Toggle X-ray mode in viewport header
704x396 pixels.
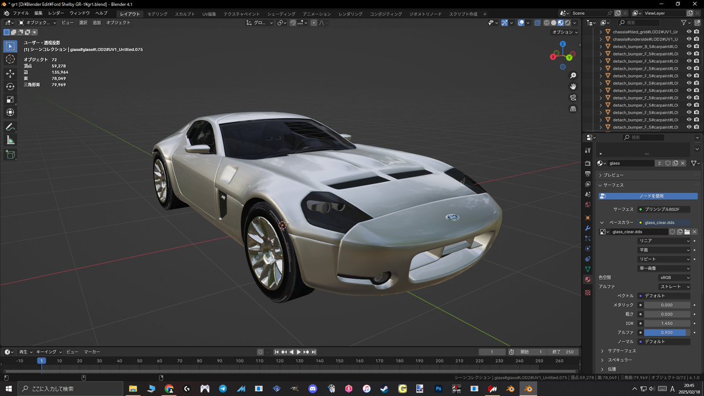pos(537,22)
